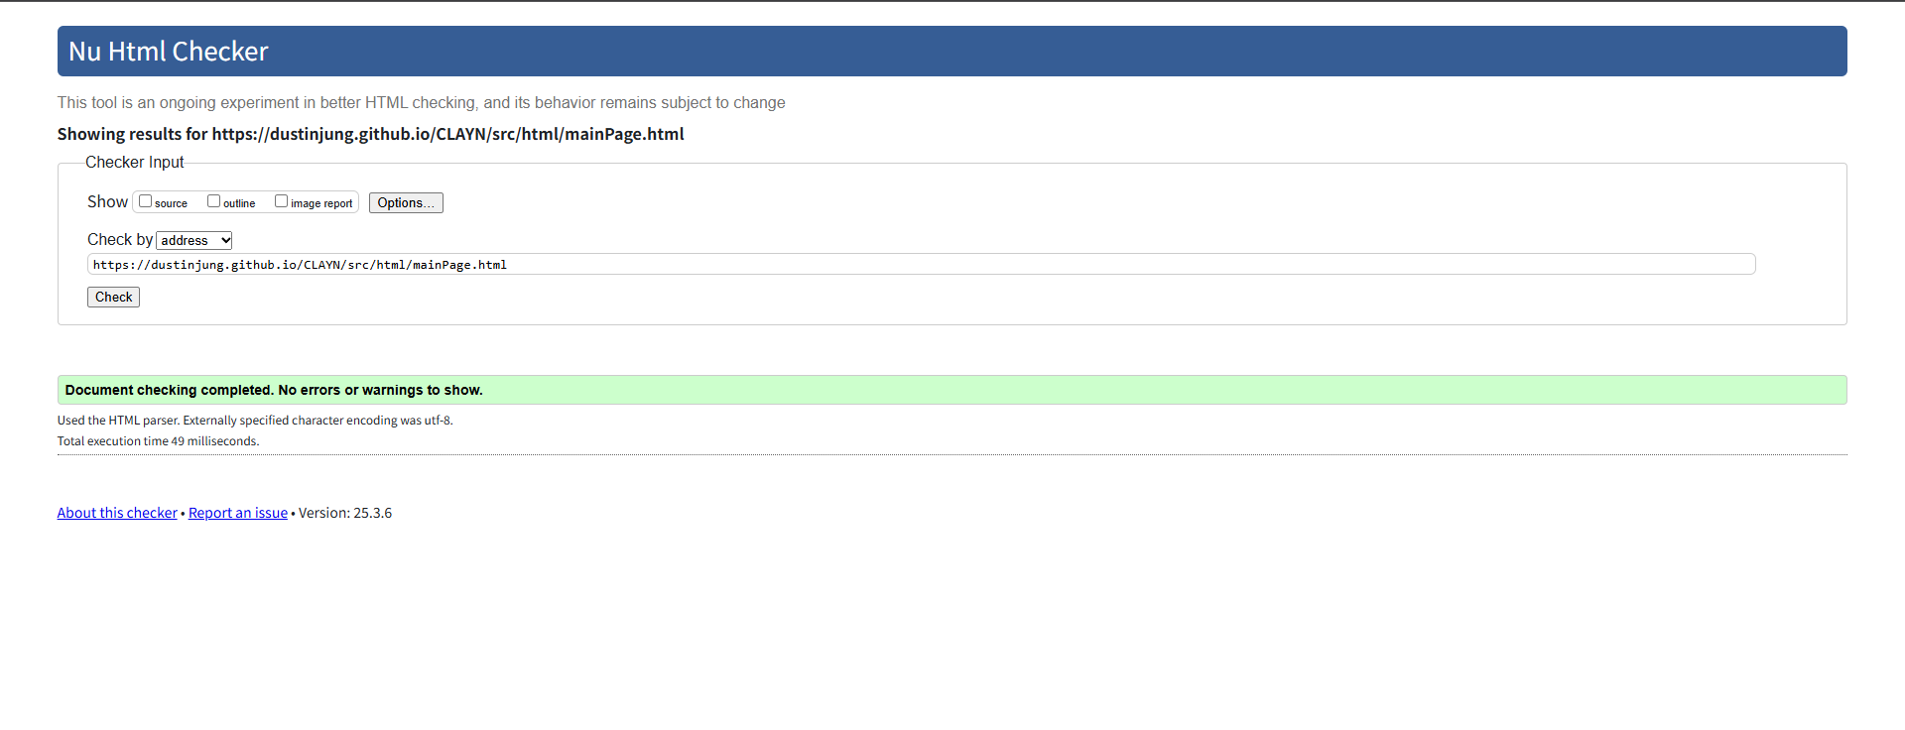Open the Options... button
Image resolution: width=1905 pixels, height=730 pixels.
click(406, 202)
